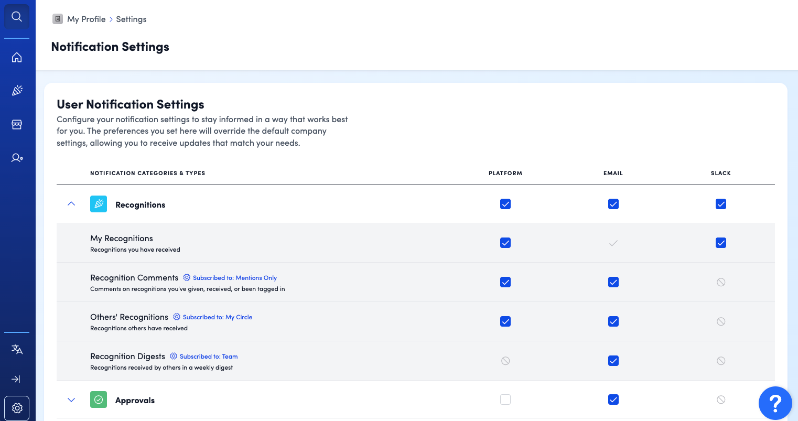The image size is (798, 421).
Task: Open the search icon in sidebar
Action: pyautogui.click(x=17, y=17)
